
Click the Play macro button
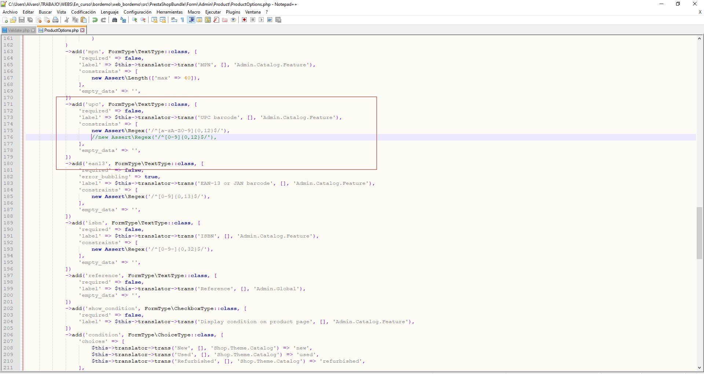tap(261, 20)
